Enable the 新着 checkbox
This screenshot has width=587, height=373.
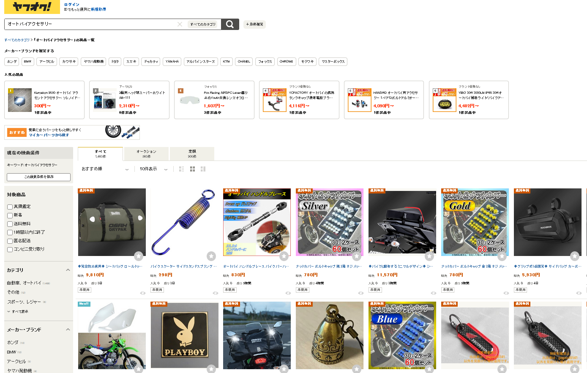(x=10, y=215)
